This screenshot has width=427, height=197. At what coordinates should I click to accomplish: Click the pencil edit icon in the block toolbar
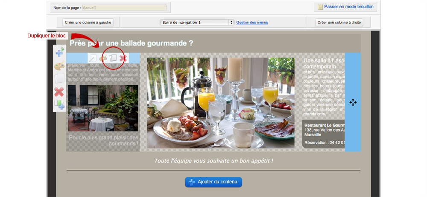tap(93, 58)
